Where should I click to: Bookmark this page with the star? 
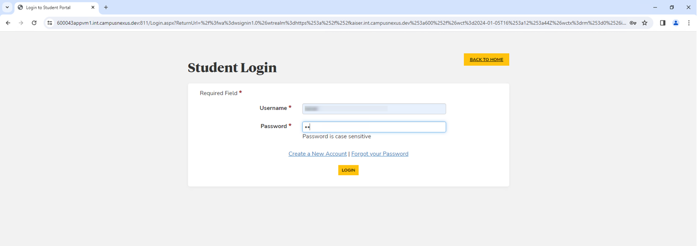click(645, 23)
